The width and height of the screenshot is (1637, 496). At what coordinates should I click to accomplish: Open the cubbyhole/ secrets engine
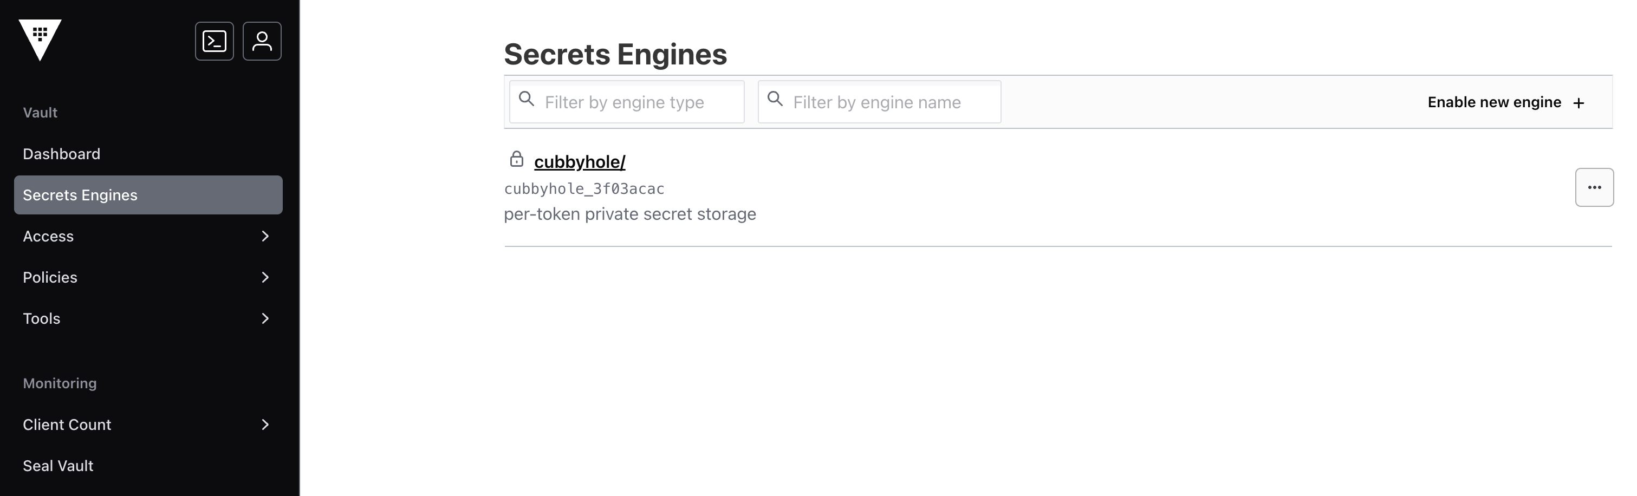tap(579, 161)
